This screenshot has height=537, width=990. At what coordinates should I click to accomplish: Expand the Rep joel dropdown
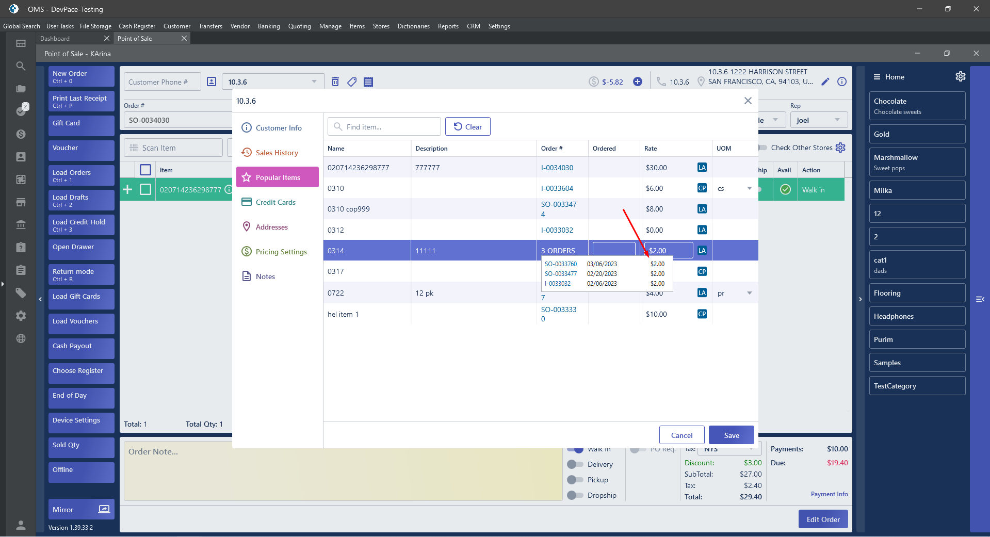tap(837, 120)
